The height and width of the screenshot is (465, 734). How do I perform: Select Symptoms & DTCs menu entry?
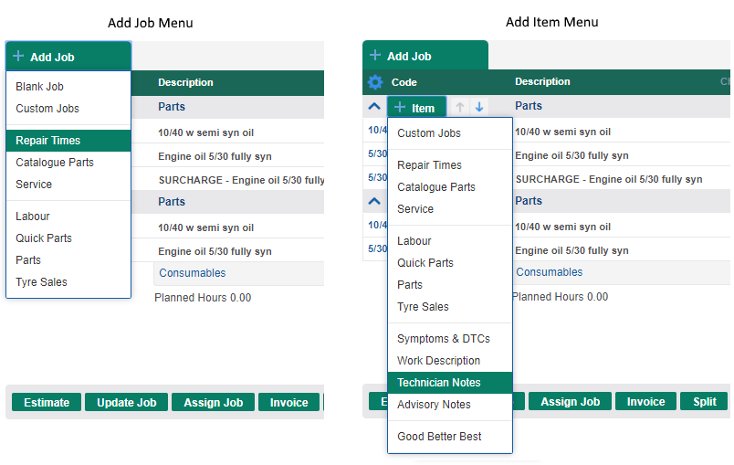[x=443, y=339]
